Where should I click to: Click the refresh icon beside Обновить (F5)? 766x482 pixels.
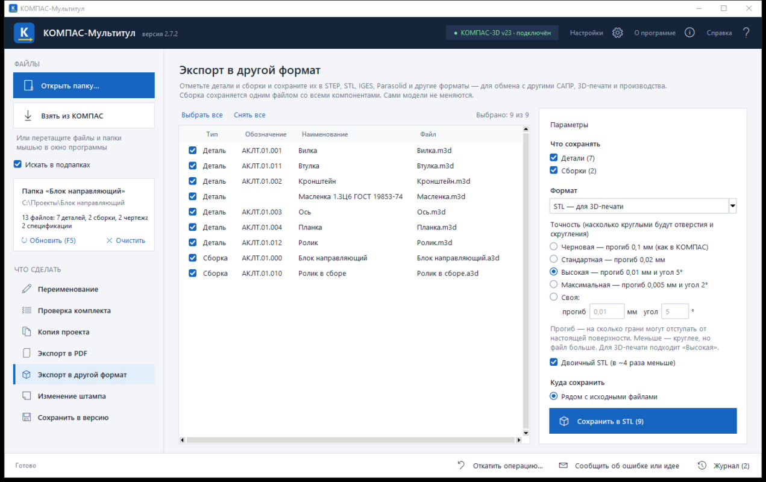[x=24, y=240]
